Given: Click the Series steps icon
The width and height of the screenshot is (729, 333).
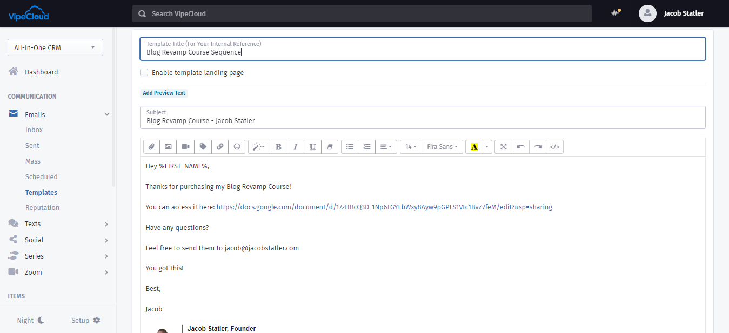Looking at the screenshot, I should coord(14,255).
